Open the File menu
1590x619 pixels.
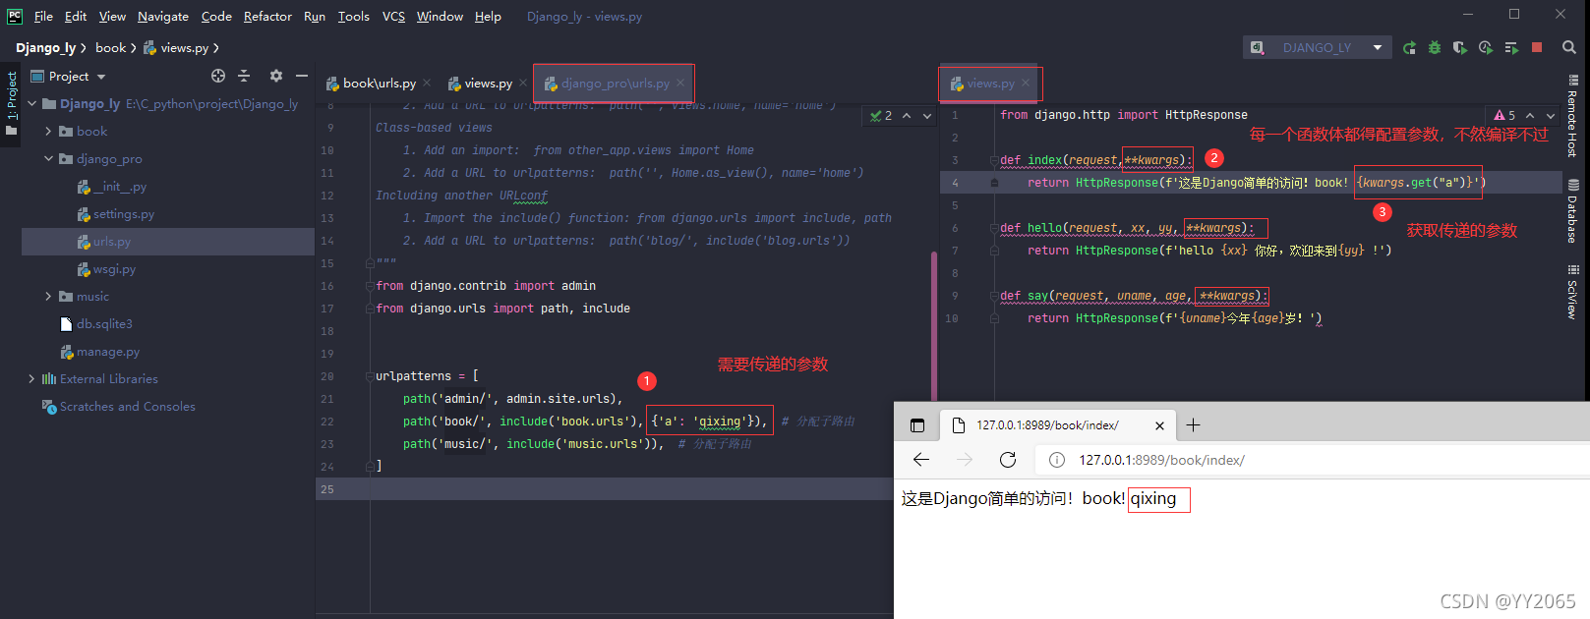(x=43, y=16)
